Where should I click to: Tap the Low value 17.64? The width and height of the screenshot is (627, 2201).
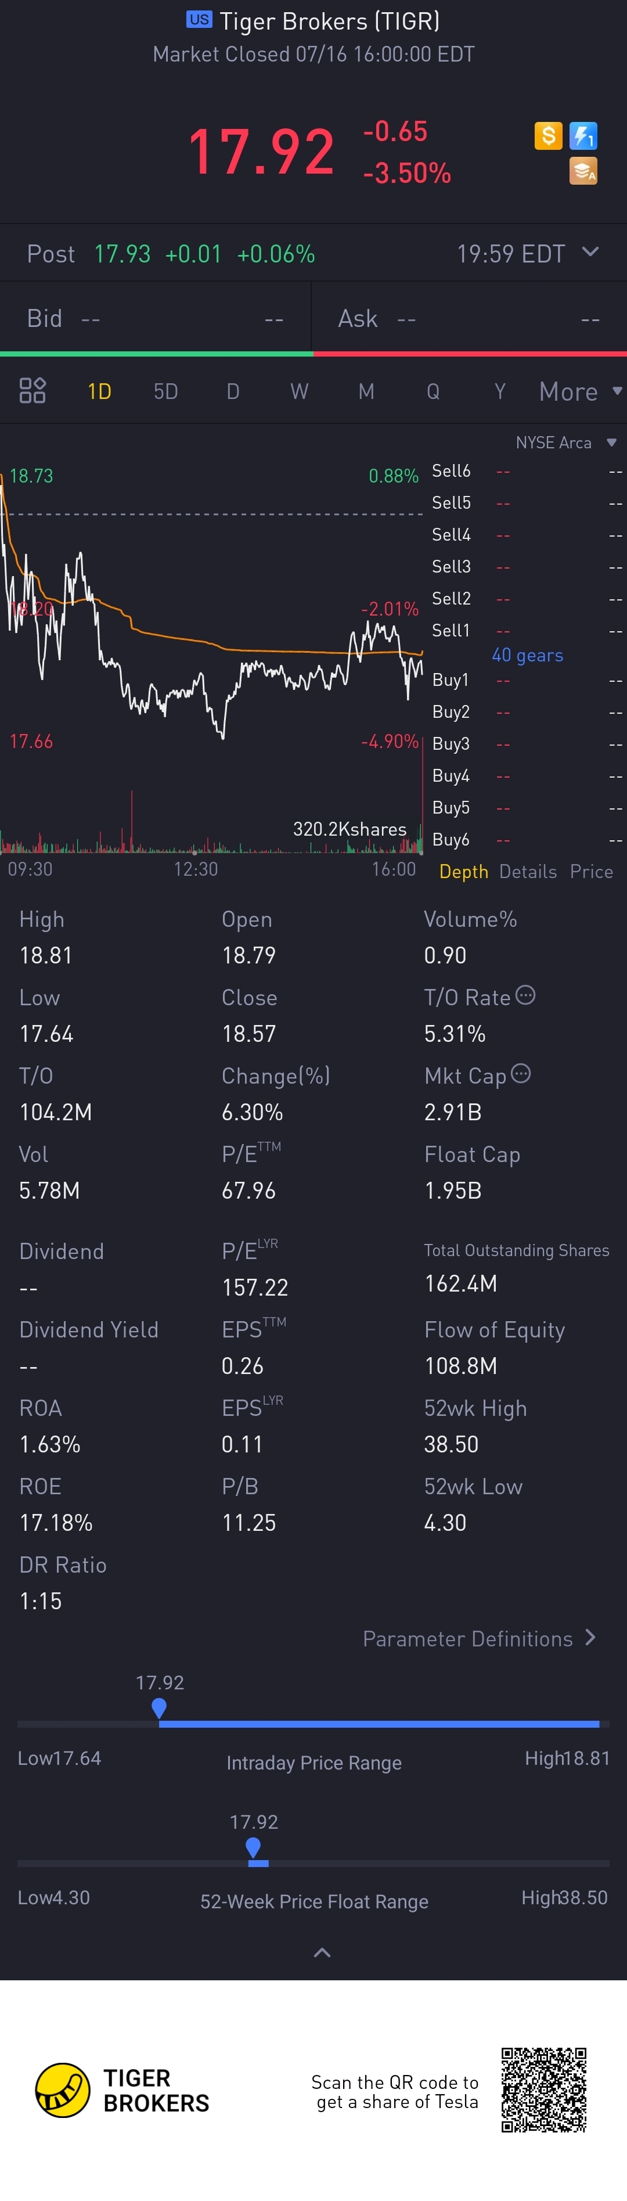(x=46, y=1034)
